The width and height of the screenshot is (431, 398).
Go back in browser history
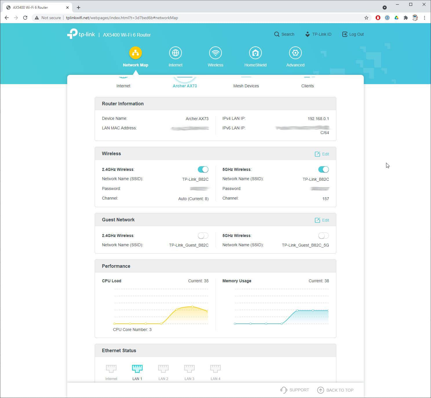click(7, 18)
